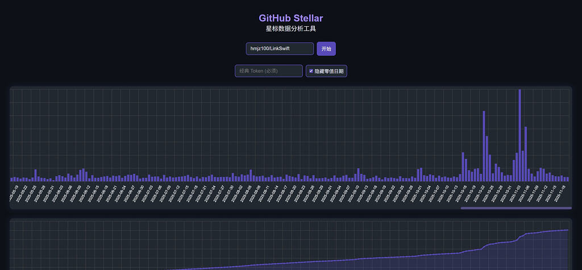
Task: Click the 2025-05-25 axis date label
Action: click(30, 193)
